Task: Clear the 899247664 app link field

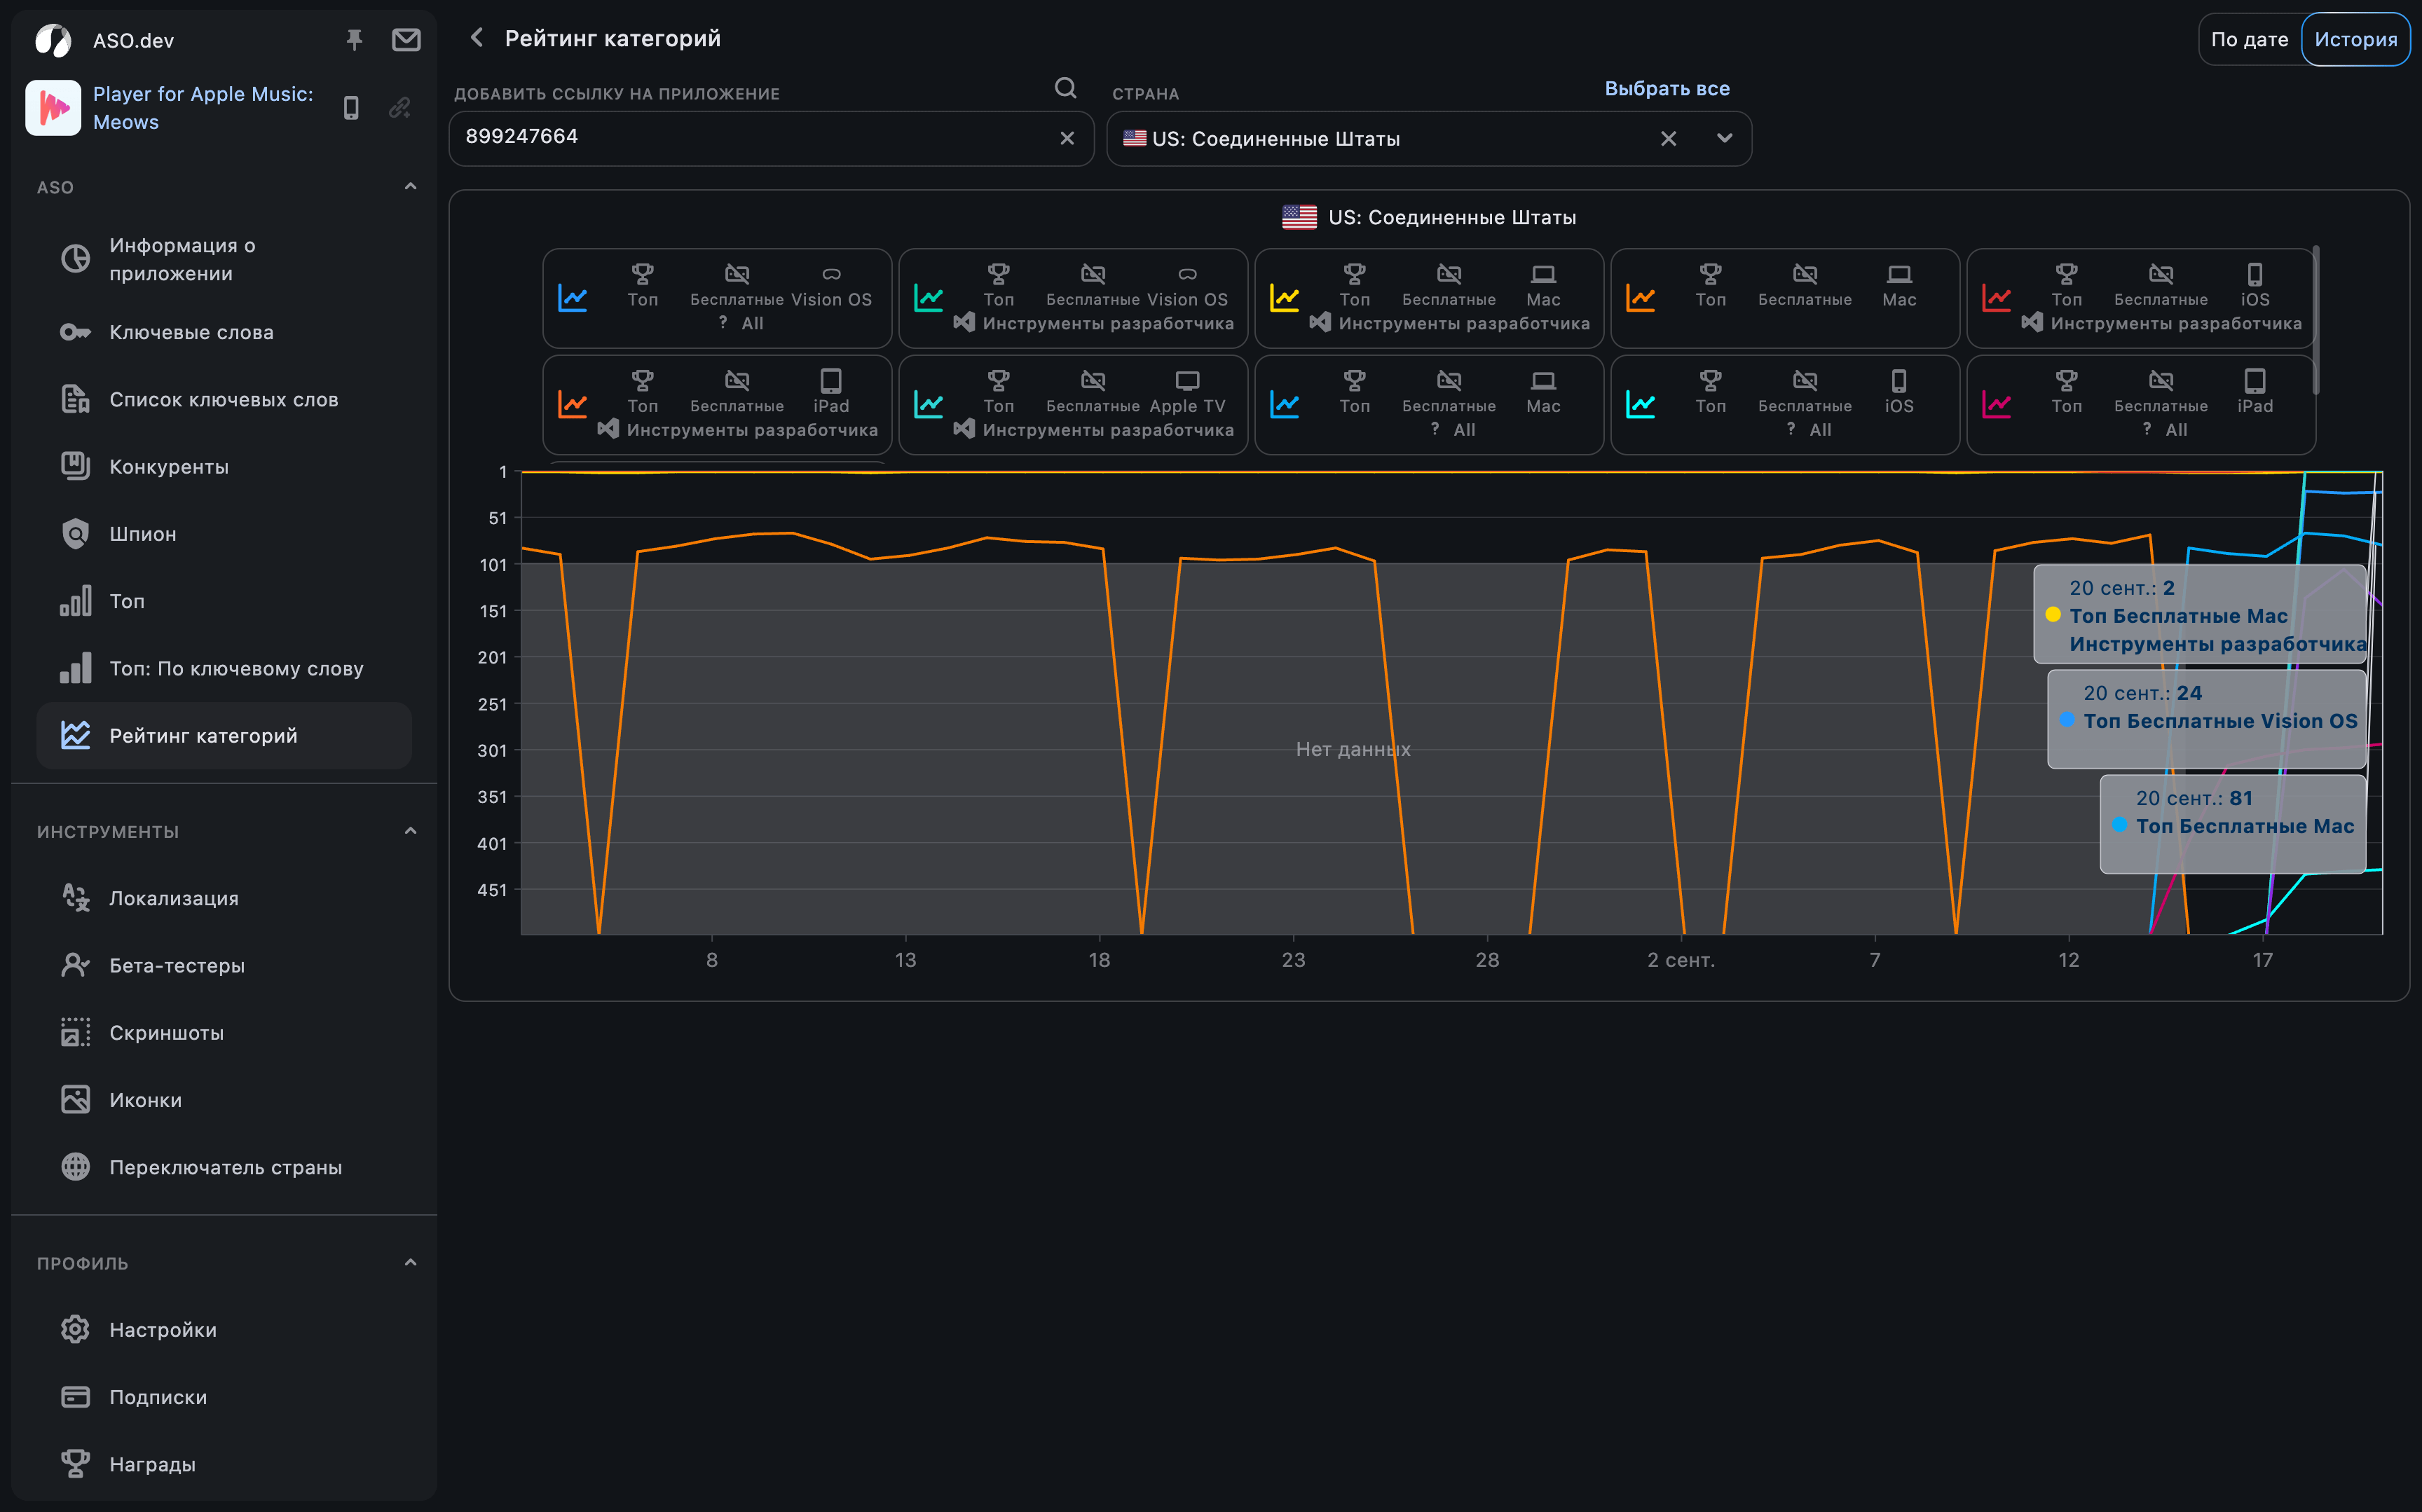Action: (x=1067, y=138)
